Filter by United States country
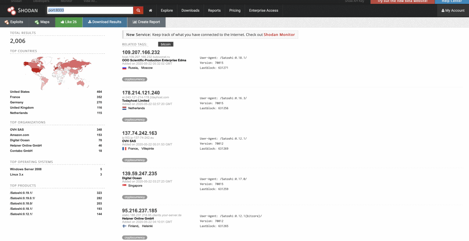 20,92
